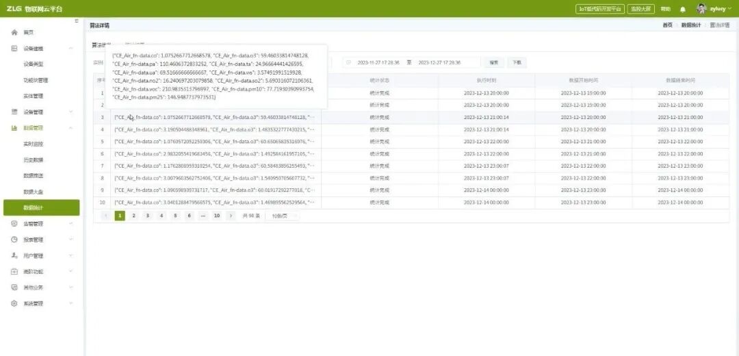
Task: Open the zylucy account dropdown arrow
Action: pos(730,9)
